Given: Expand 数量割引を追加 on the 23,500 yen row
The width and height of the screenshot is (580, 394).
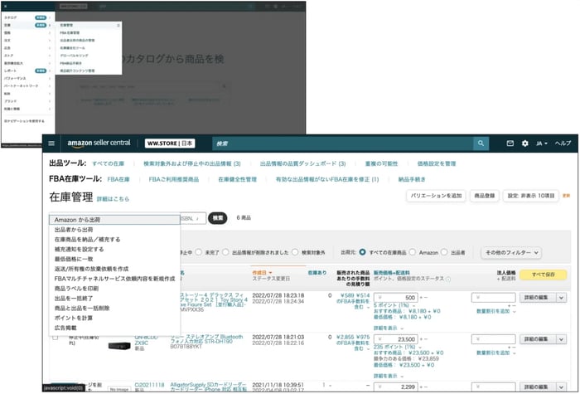Looking at the screenshot, I should click(495, 353).
